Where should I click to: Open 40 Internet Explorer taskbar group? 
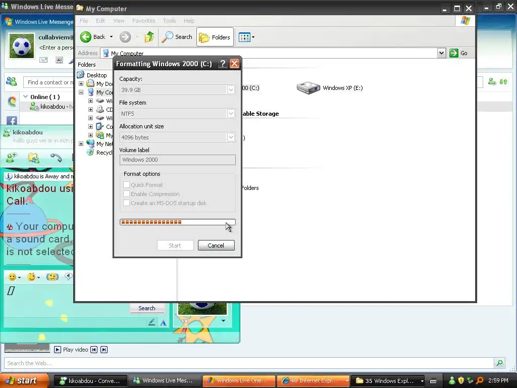tap(313, 381)
